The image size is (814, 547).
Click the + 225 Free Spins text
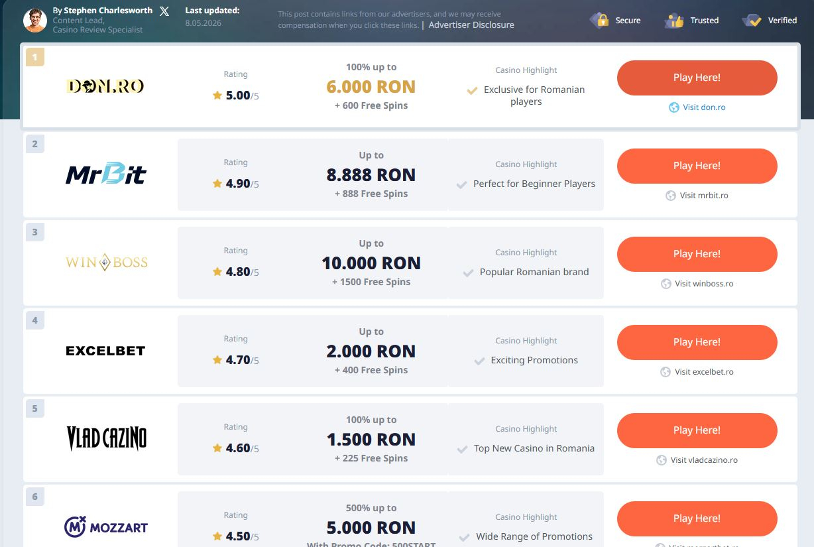pyautogui.click(x=371, y=458)
